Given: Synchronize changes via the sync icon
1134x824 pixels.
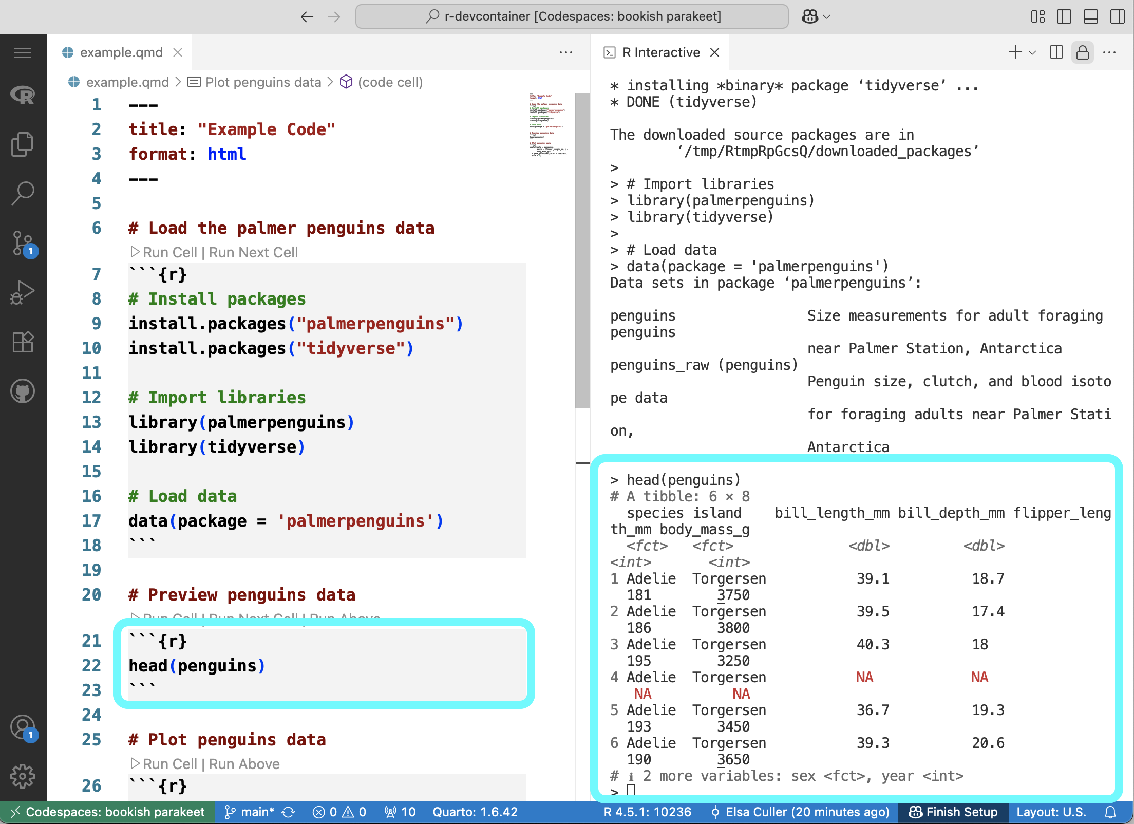Looking at the screenshot, I should (288, 812).
